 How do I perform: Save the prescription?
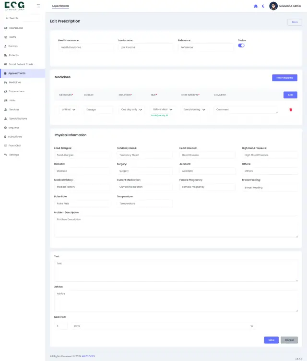pos(272,340)
